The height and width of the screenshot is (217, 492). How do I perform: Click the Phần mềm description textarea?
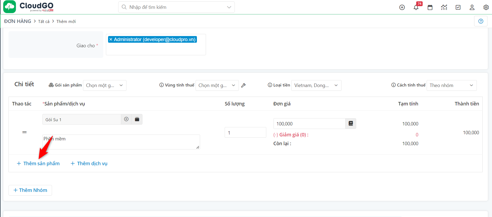pyautogui.click(x=121, y=142)
